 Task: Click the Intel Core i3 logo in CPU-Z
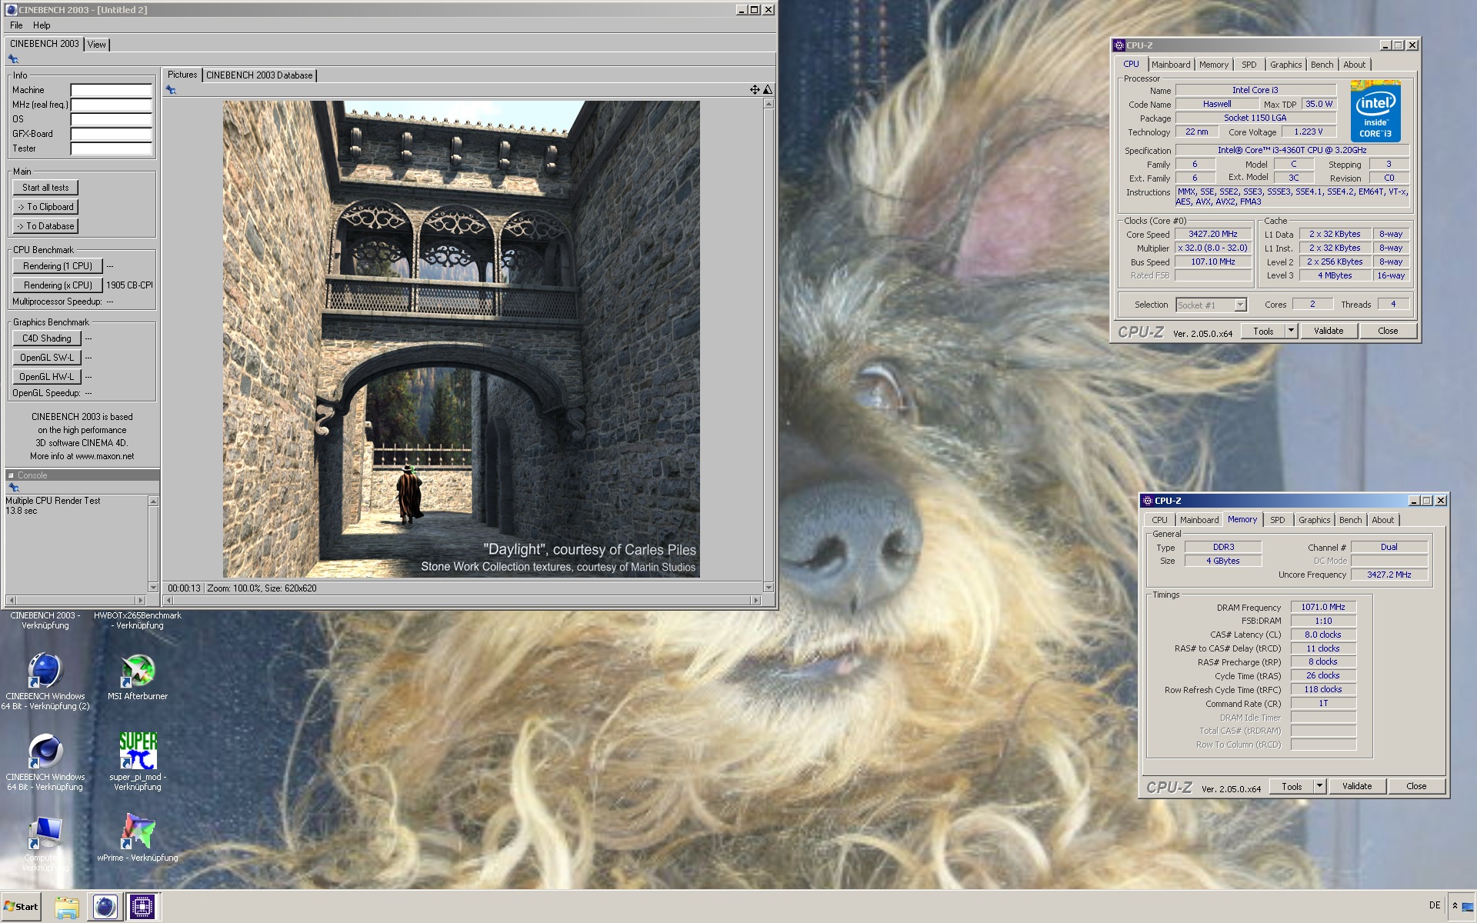1375,111
